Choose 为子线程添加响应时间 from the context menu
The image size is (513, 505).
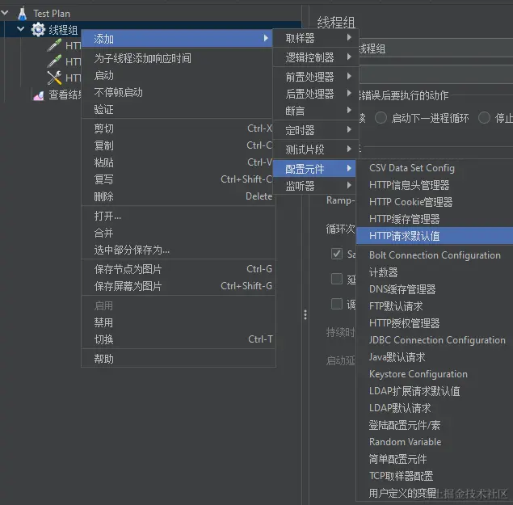(x=177, y=58)
